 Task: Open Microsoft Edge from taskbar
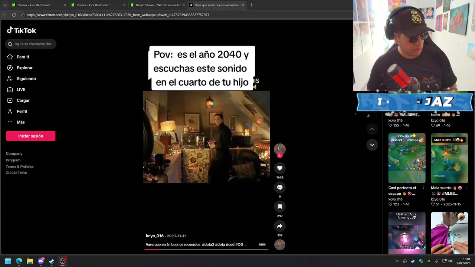pos(19,261)
